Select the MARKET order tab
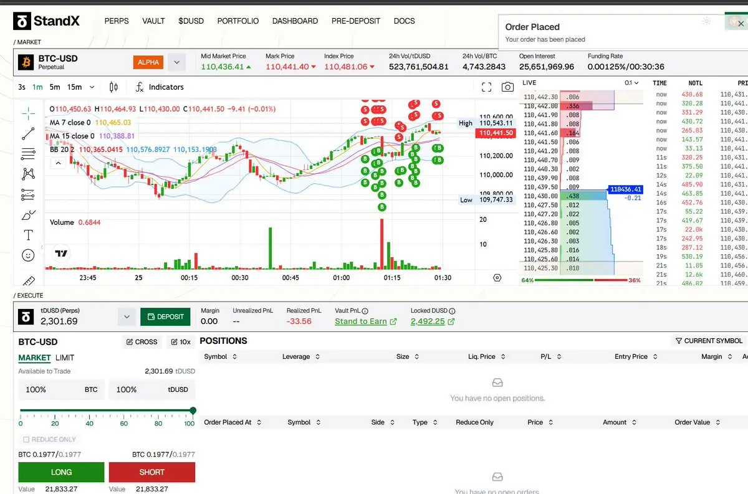Screen dimensions: 748x494 pos(34,358)
